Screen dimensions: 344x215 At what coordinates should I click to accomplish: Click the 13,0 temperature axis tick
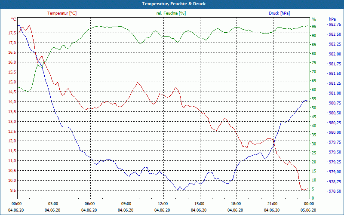pos(12,122)
